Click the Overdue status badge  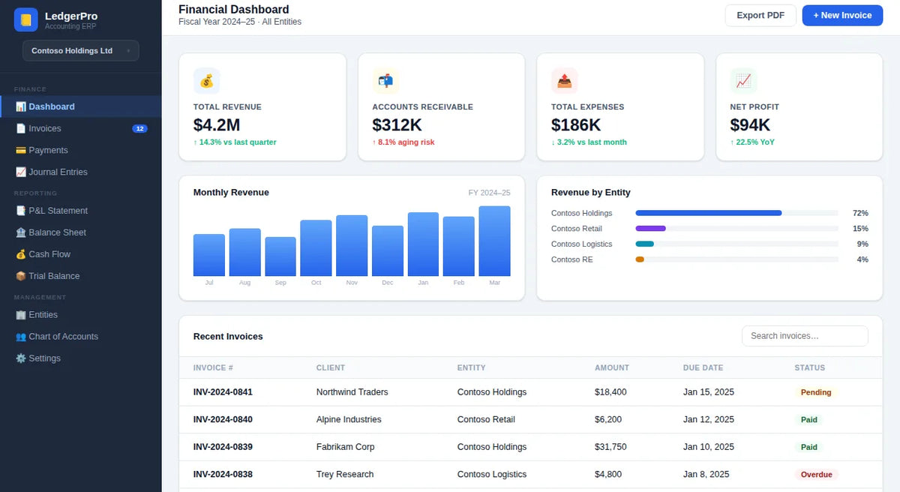(817, 475)
